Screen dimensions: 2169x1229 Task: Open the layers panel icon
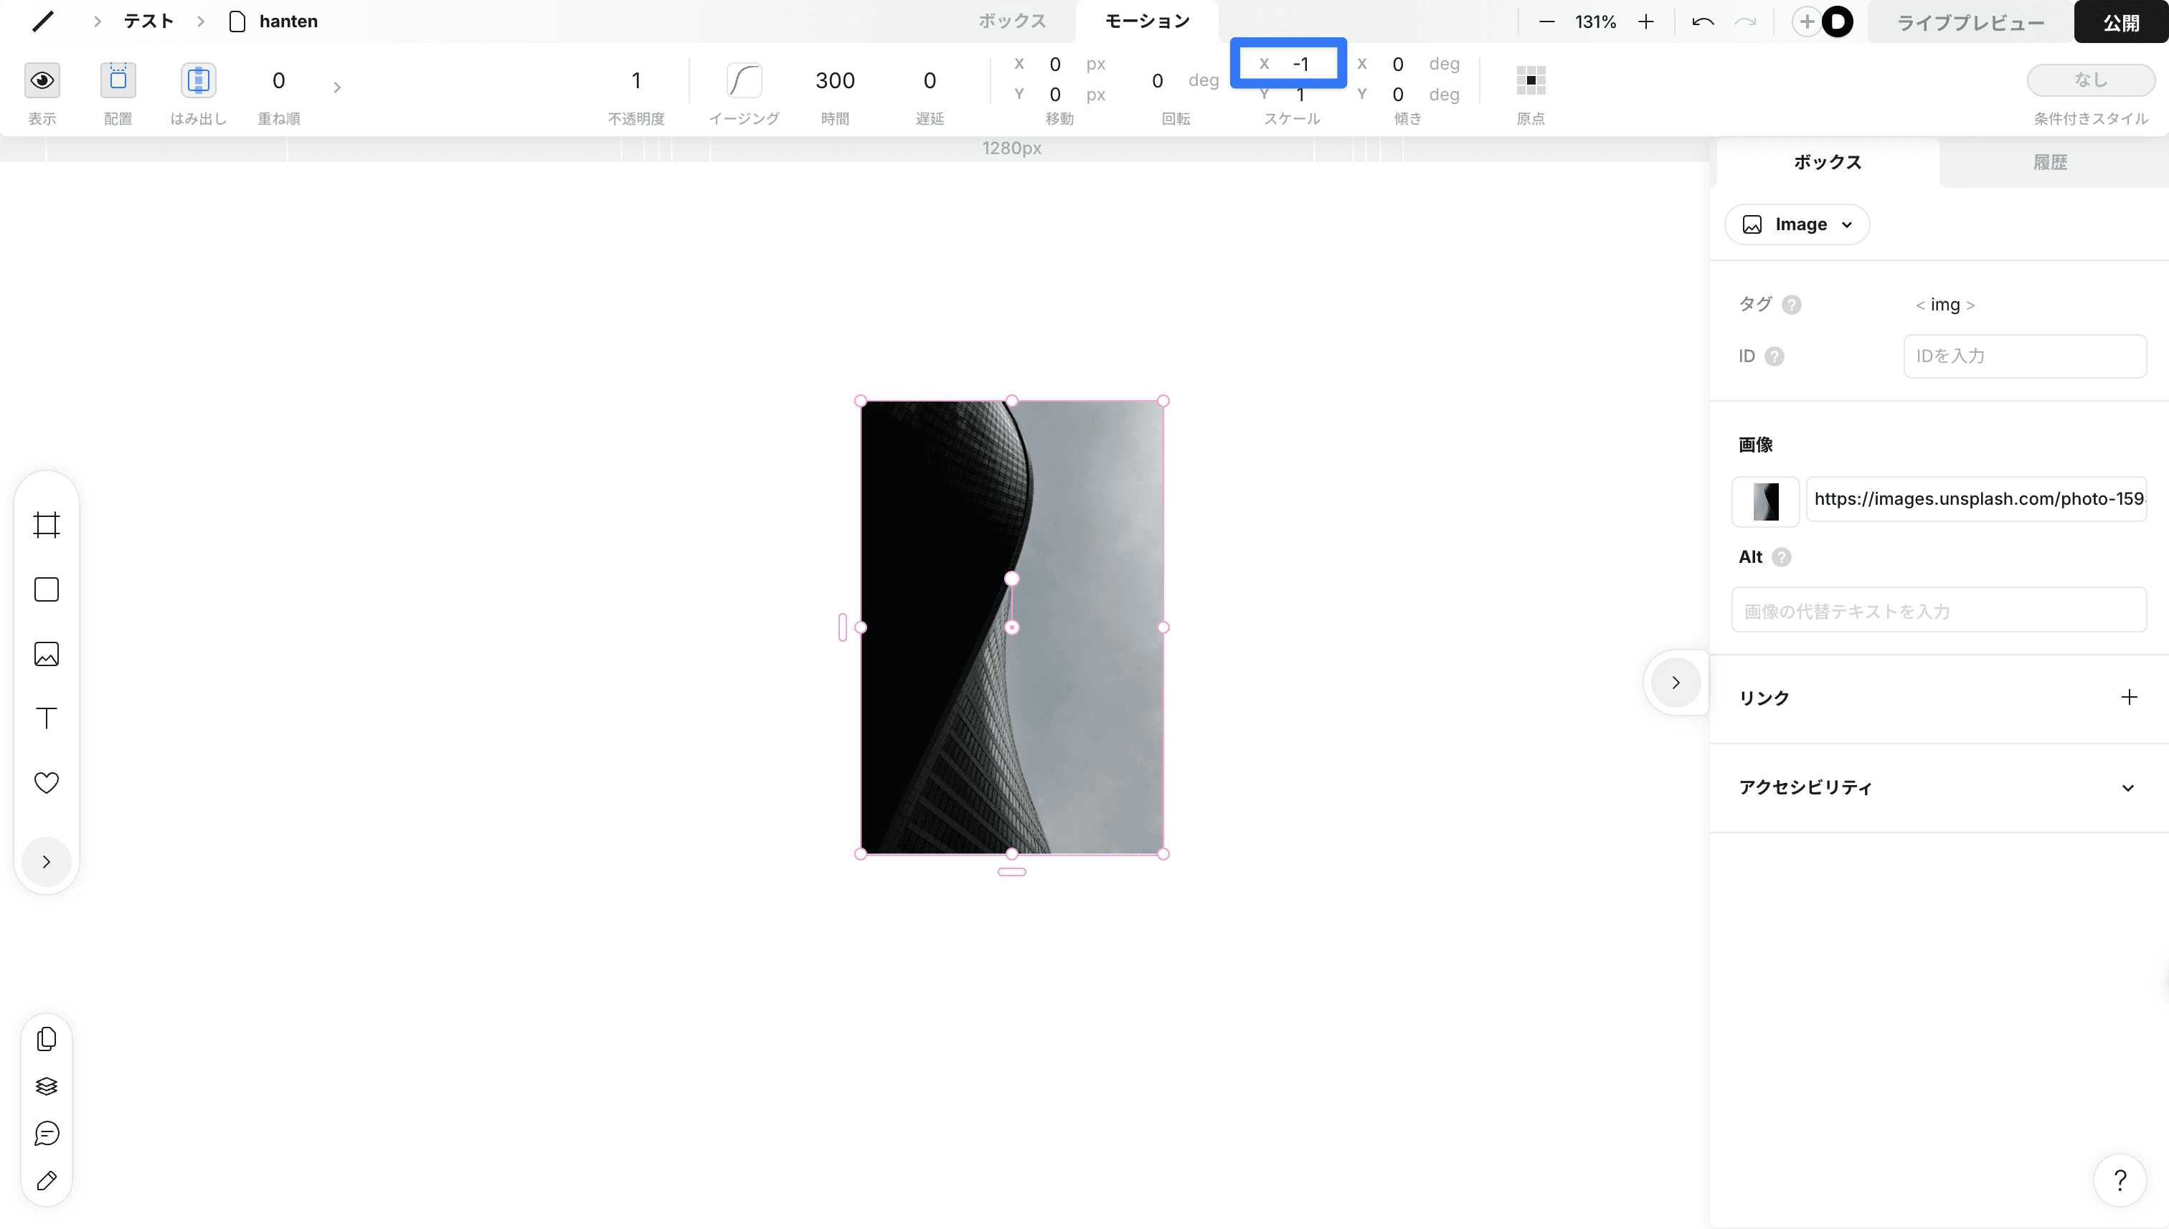click(x=47, y=1086)
